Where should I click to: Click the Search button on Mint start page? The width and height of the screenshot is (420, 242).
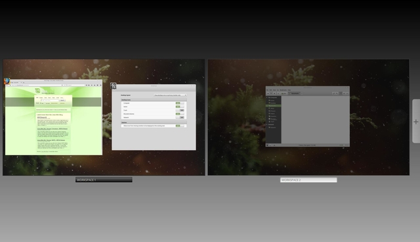(62, 101)
